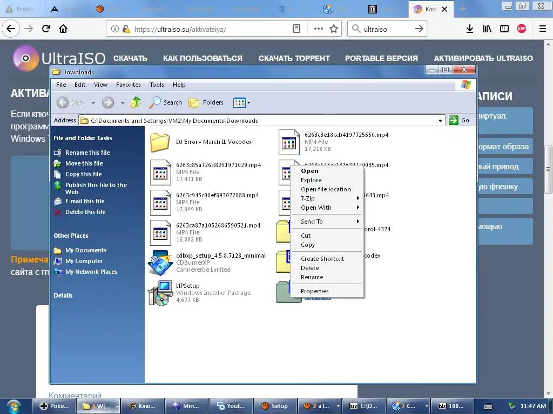Switch to Setup taskbar button
Image resolution: width=553 pixels, height=414 pixels.
click(275, 406)
